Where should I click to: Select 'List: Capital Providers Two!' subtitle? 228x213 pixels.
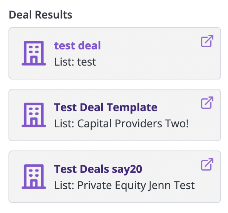(121, 124)
